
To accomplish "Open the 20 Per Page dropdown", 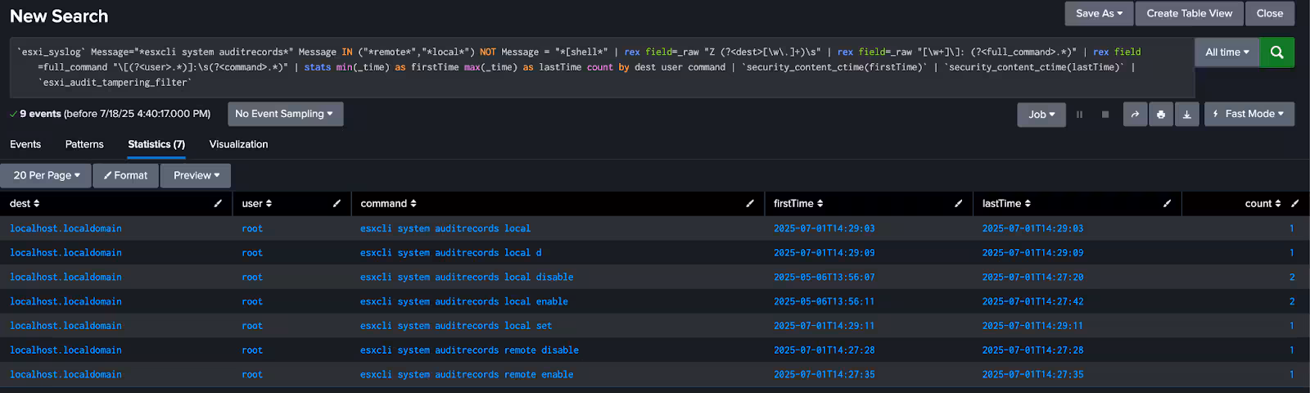I will pos(47,175).
